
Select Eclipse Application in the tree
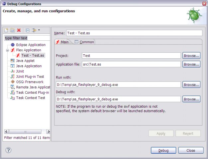31,45
